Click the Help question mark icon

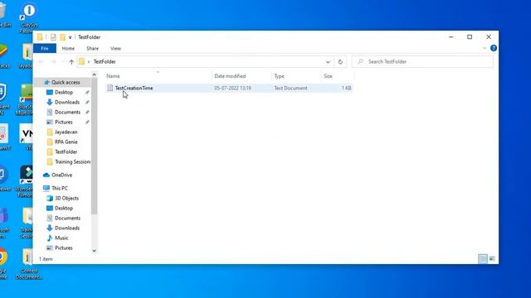click(x=494, y=48)
